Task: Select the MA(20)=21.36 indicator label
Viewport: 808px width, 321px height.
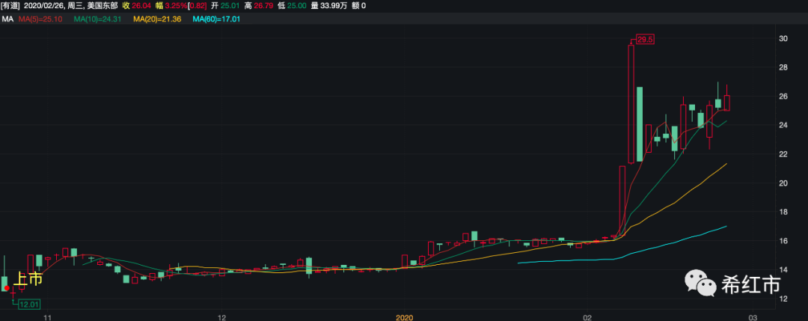Action: pyautogui.click(x=159, y=19)
